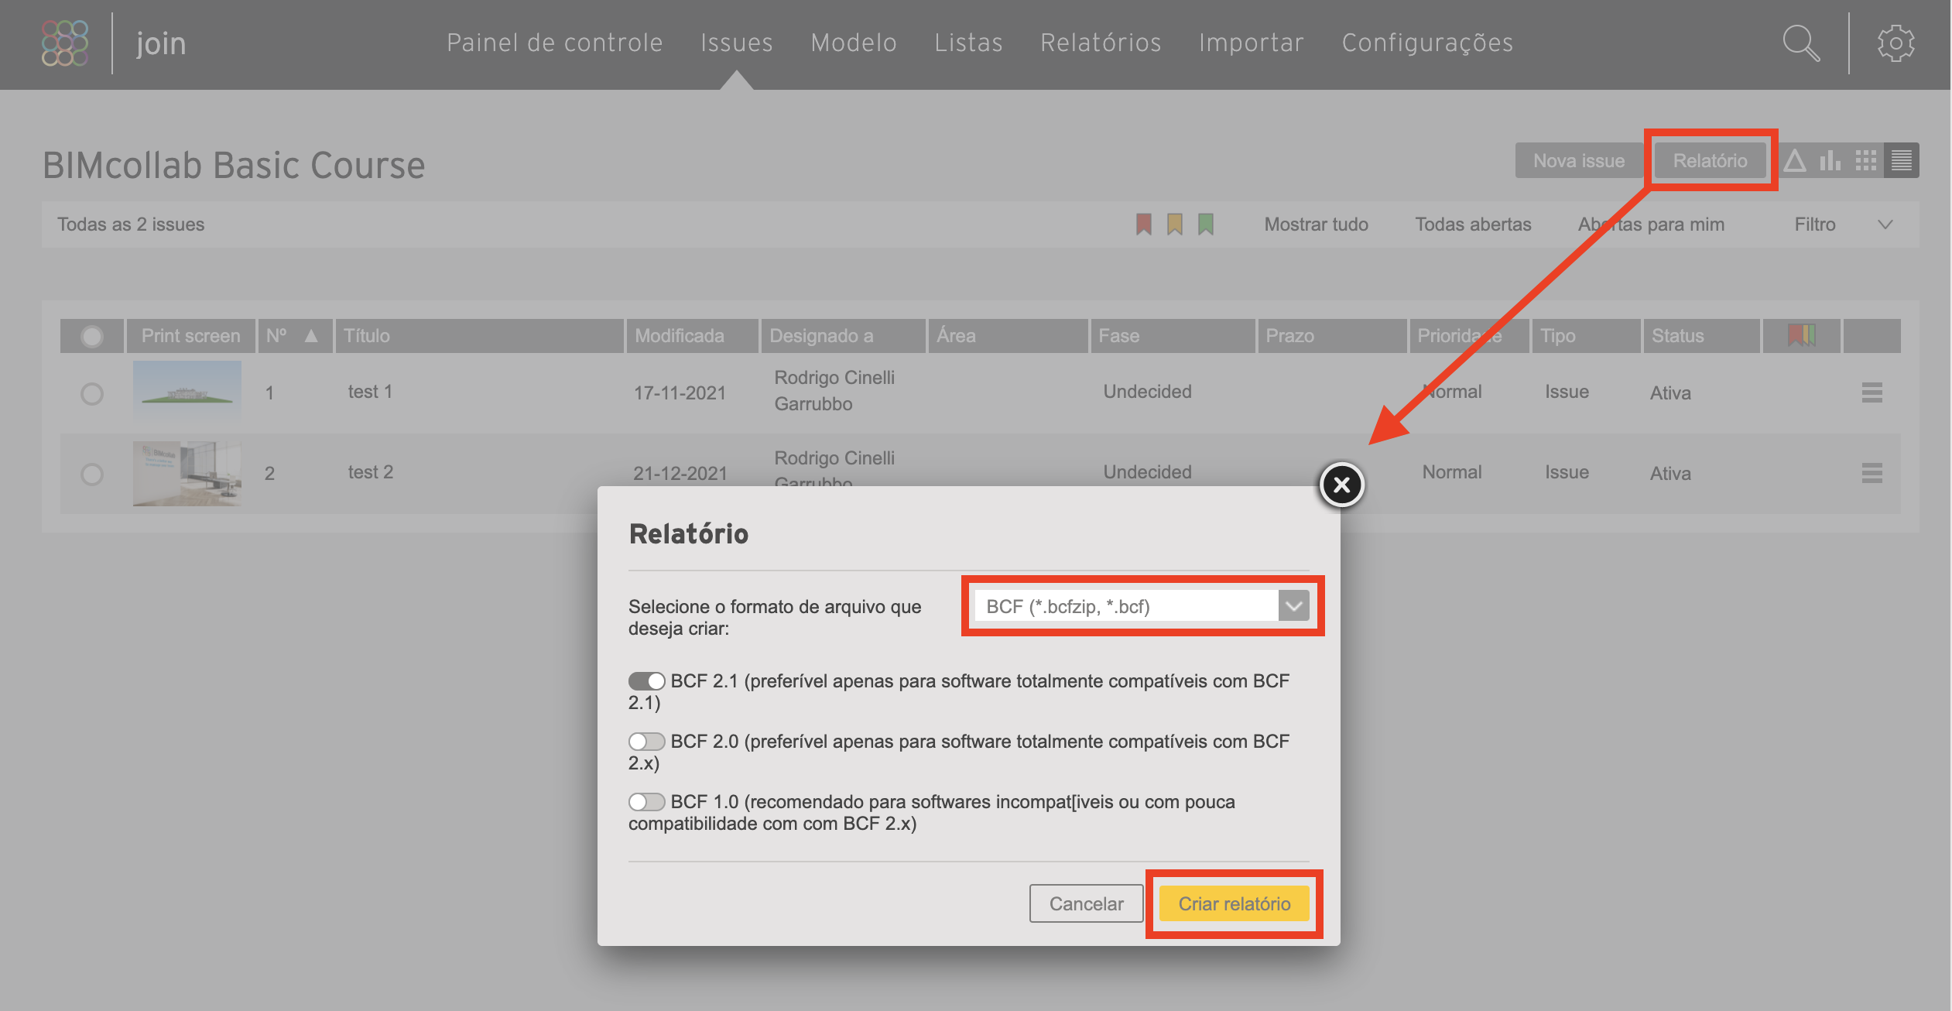Switch to bar chart view icon

click(1830, 160)
